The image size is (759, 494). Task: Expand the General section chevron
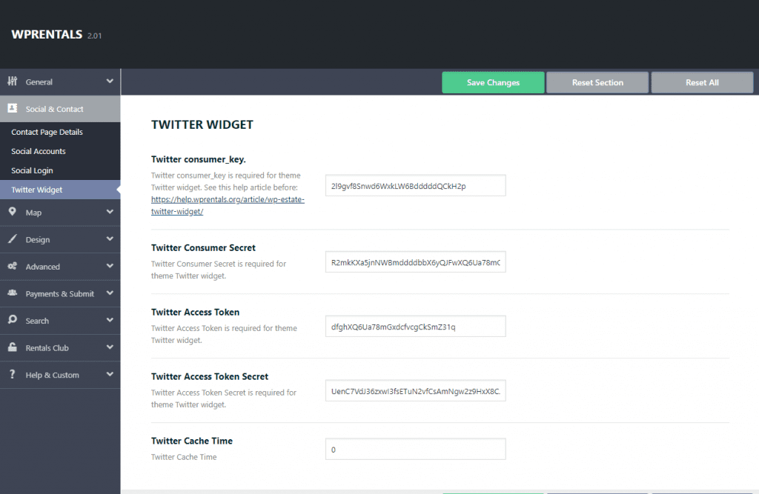click(110, 81)
